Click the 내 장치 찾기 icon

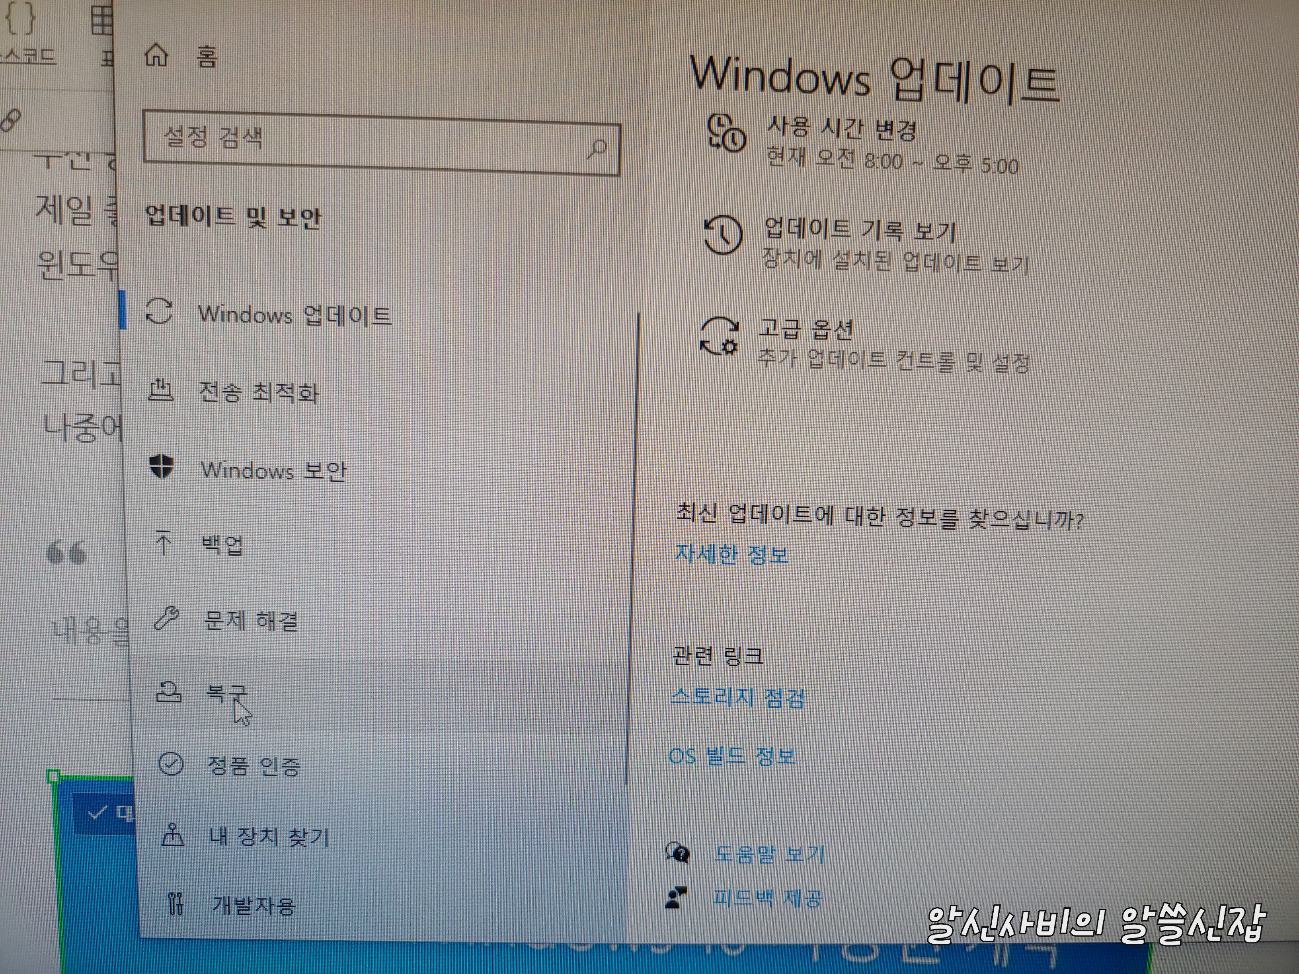coord(173,834)
